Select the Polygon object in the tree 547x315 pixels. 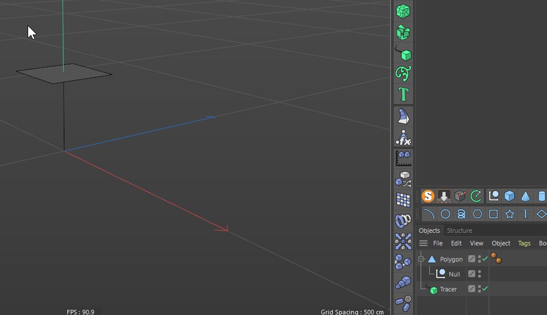(451, 259)
